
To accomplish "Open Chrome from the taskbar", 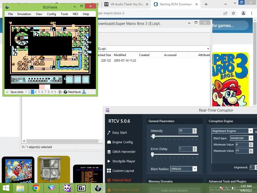I will point(36,188).
